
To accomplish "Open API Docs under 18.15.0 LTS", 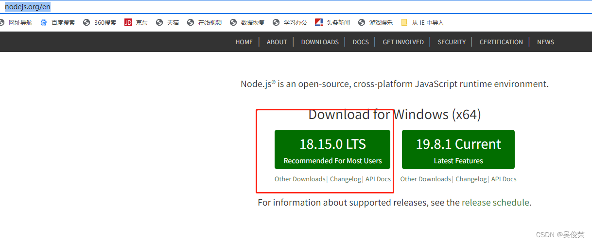I will (x=378, y=179).
